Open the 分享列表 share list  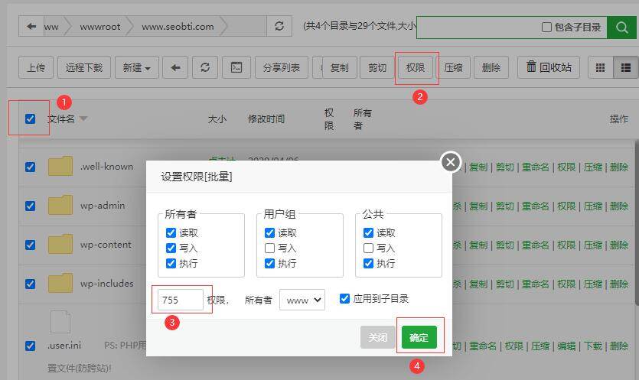[281, 67]
